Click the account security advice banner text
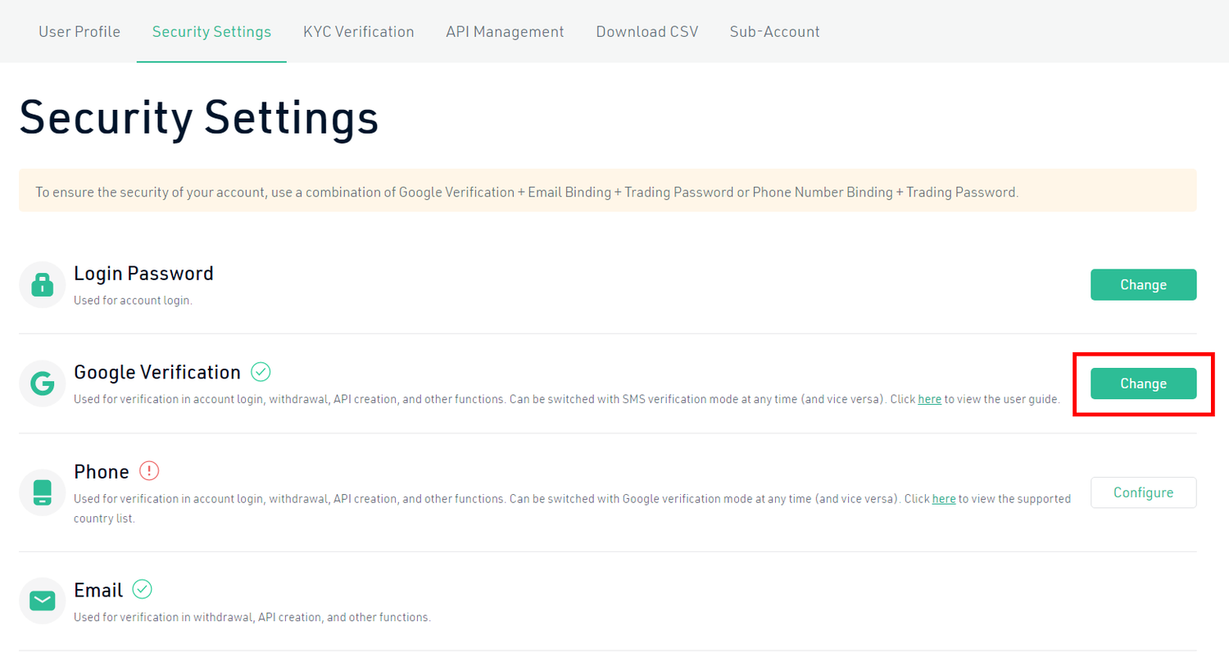1229x662 pixels. pyautogui.click(x=527, y=193)
